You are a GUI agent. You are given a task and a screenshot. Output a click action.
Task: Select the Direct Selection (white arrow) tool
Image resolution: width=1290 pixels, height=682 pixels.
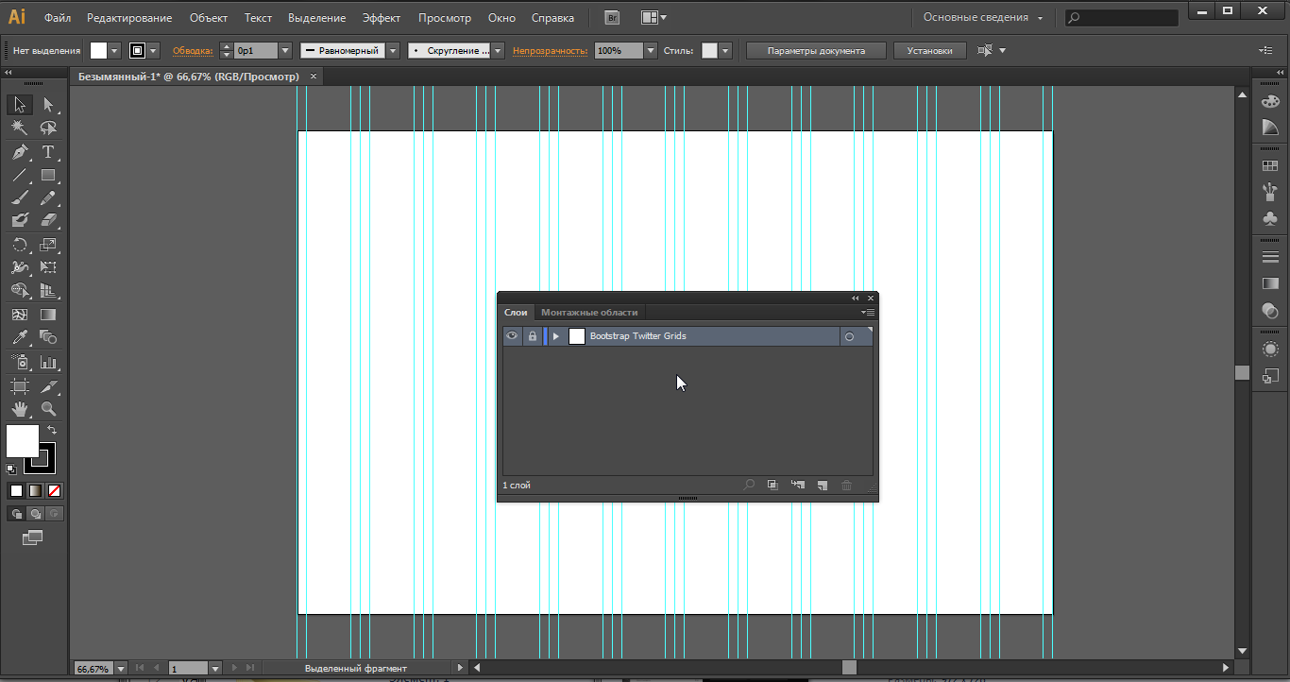(x=48, y=105)
